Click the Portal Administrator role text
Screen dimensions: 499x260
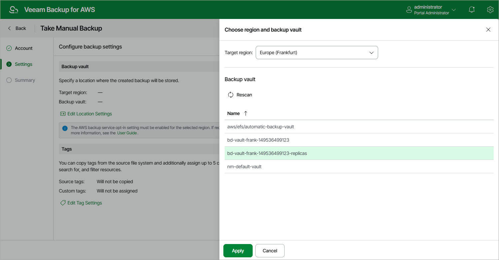click(x=431, y=13)
